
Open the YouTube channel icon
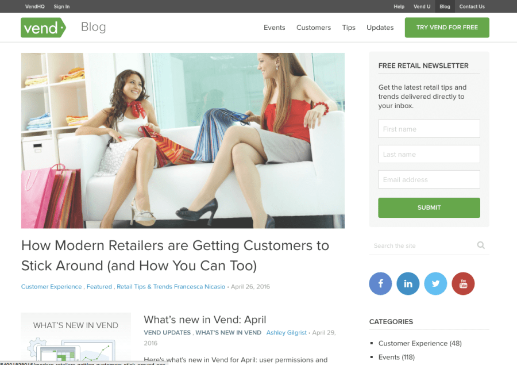click(463, 283)
